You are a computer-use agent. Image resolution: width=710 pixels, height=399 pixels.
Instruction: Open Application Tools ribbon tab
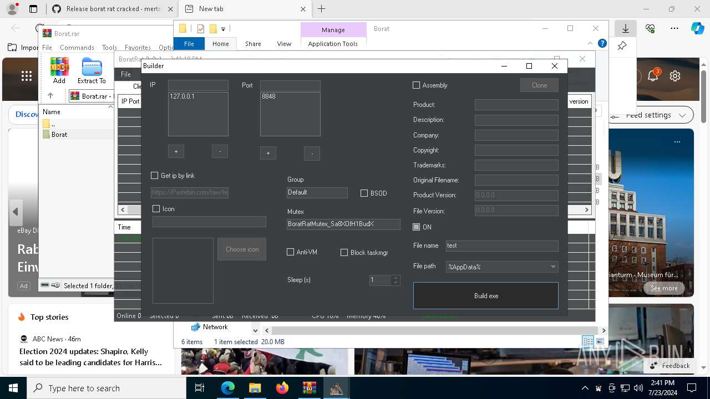[x=333, y=44]
